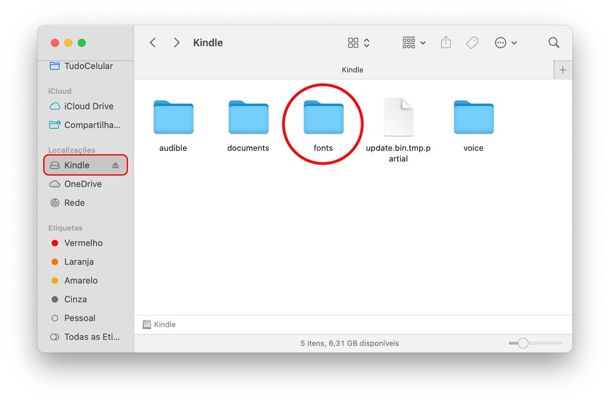Go back using the left chevron
Viewport: 610px width, 402px height.
click(153, 43)
